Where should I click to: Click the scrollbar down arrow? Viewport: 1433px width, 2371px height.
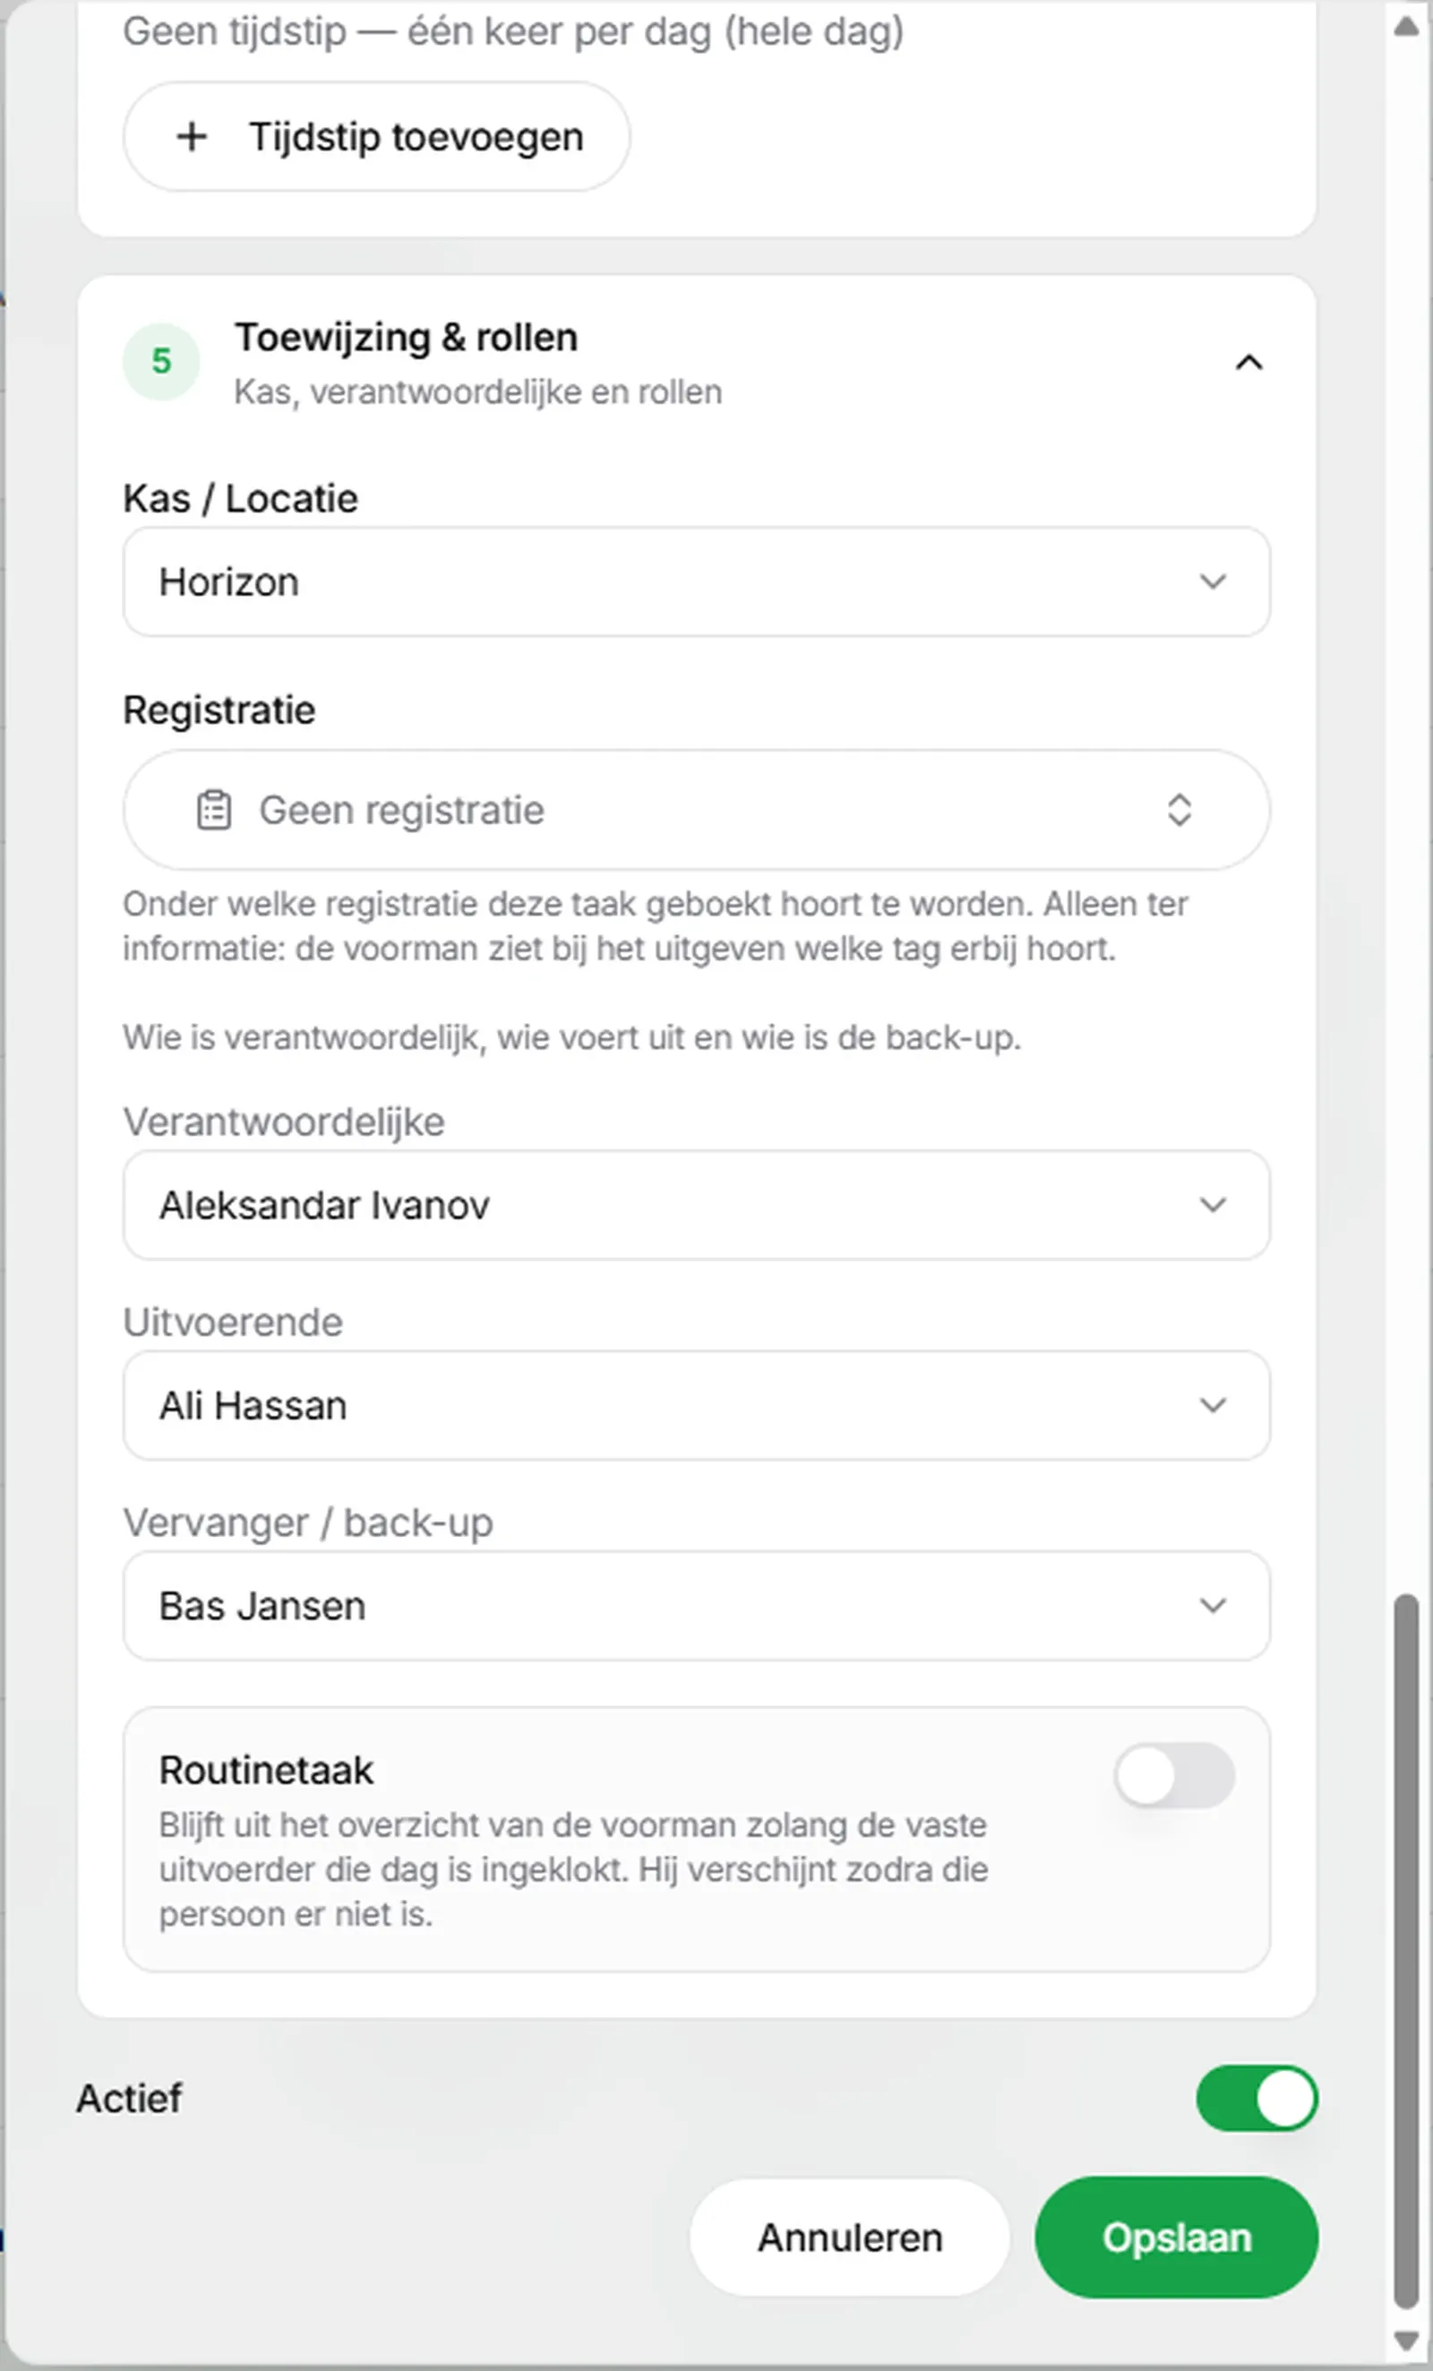click(x=1406, y=2340)
